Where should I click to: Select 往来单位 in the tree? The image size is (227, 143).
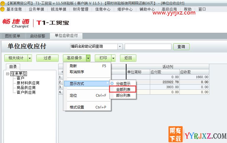[19, 74]
